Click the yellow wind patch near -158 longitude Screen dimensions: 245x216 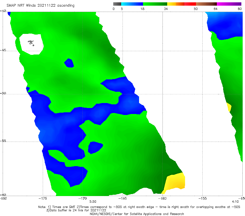(x=175, y=182)
